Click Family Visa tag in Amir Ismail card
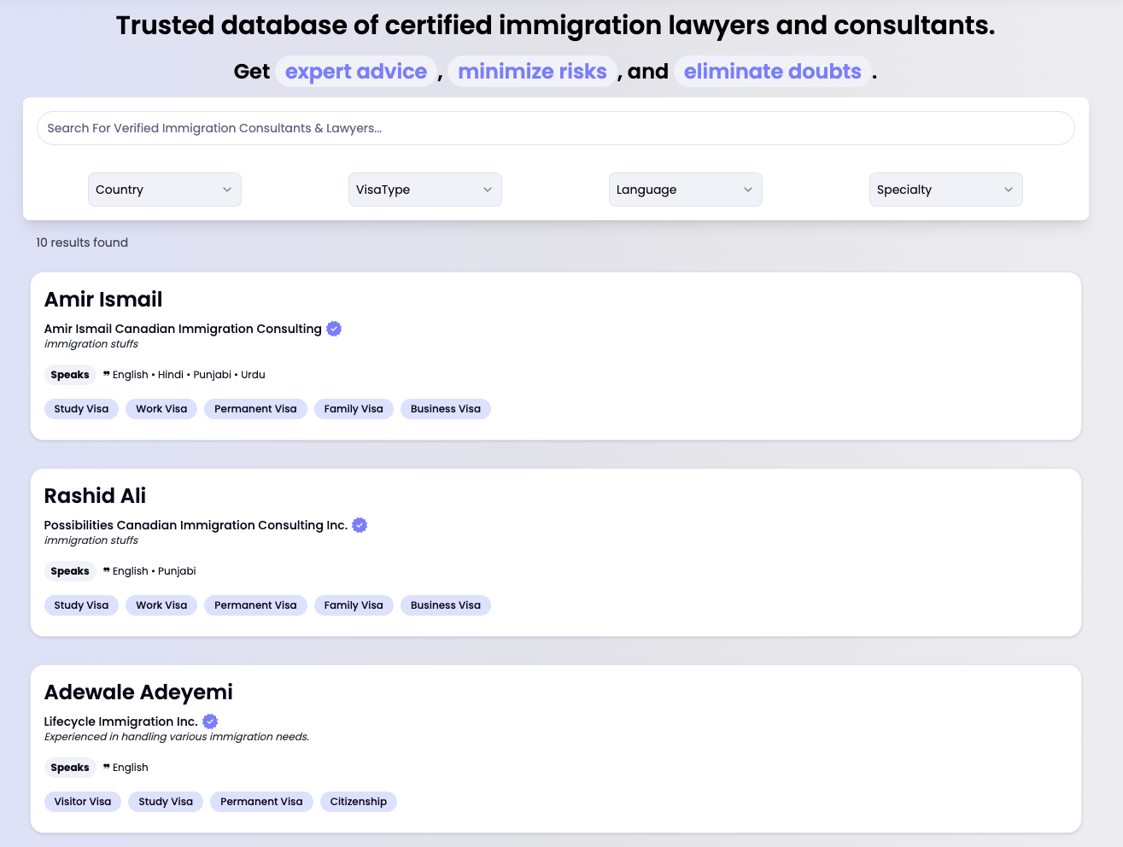Viewport: 1123px width, 847px height. [x=354, y=409]
